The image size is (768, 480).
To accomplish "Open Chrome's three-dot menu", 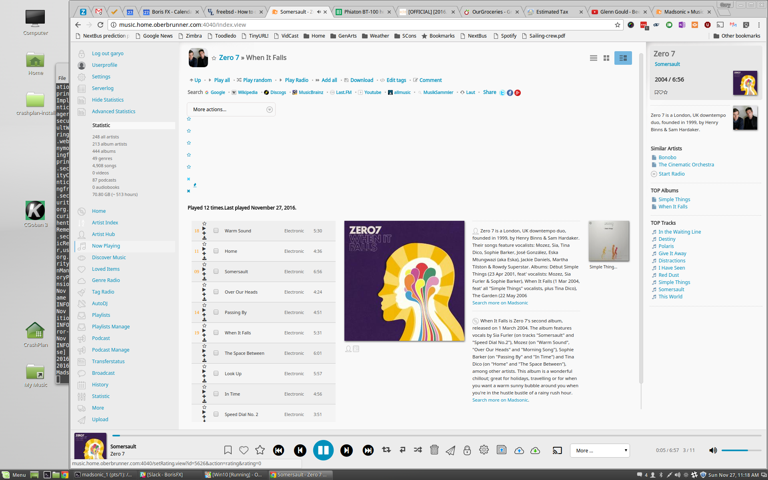I will pos(759,25).
